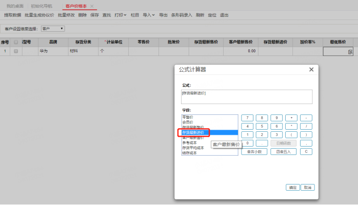Image resolution: width=358 pixels, height=205 pixels.
Task: Expand the 打印 toolbar menu
Action: (x=121, y=15)
